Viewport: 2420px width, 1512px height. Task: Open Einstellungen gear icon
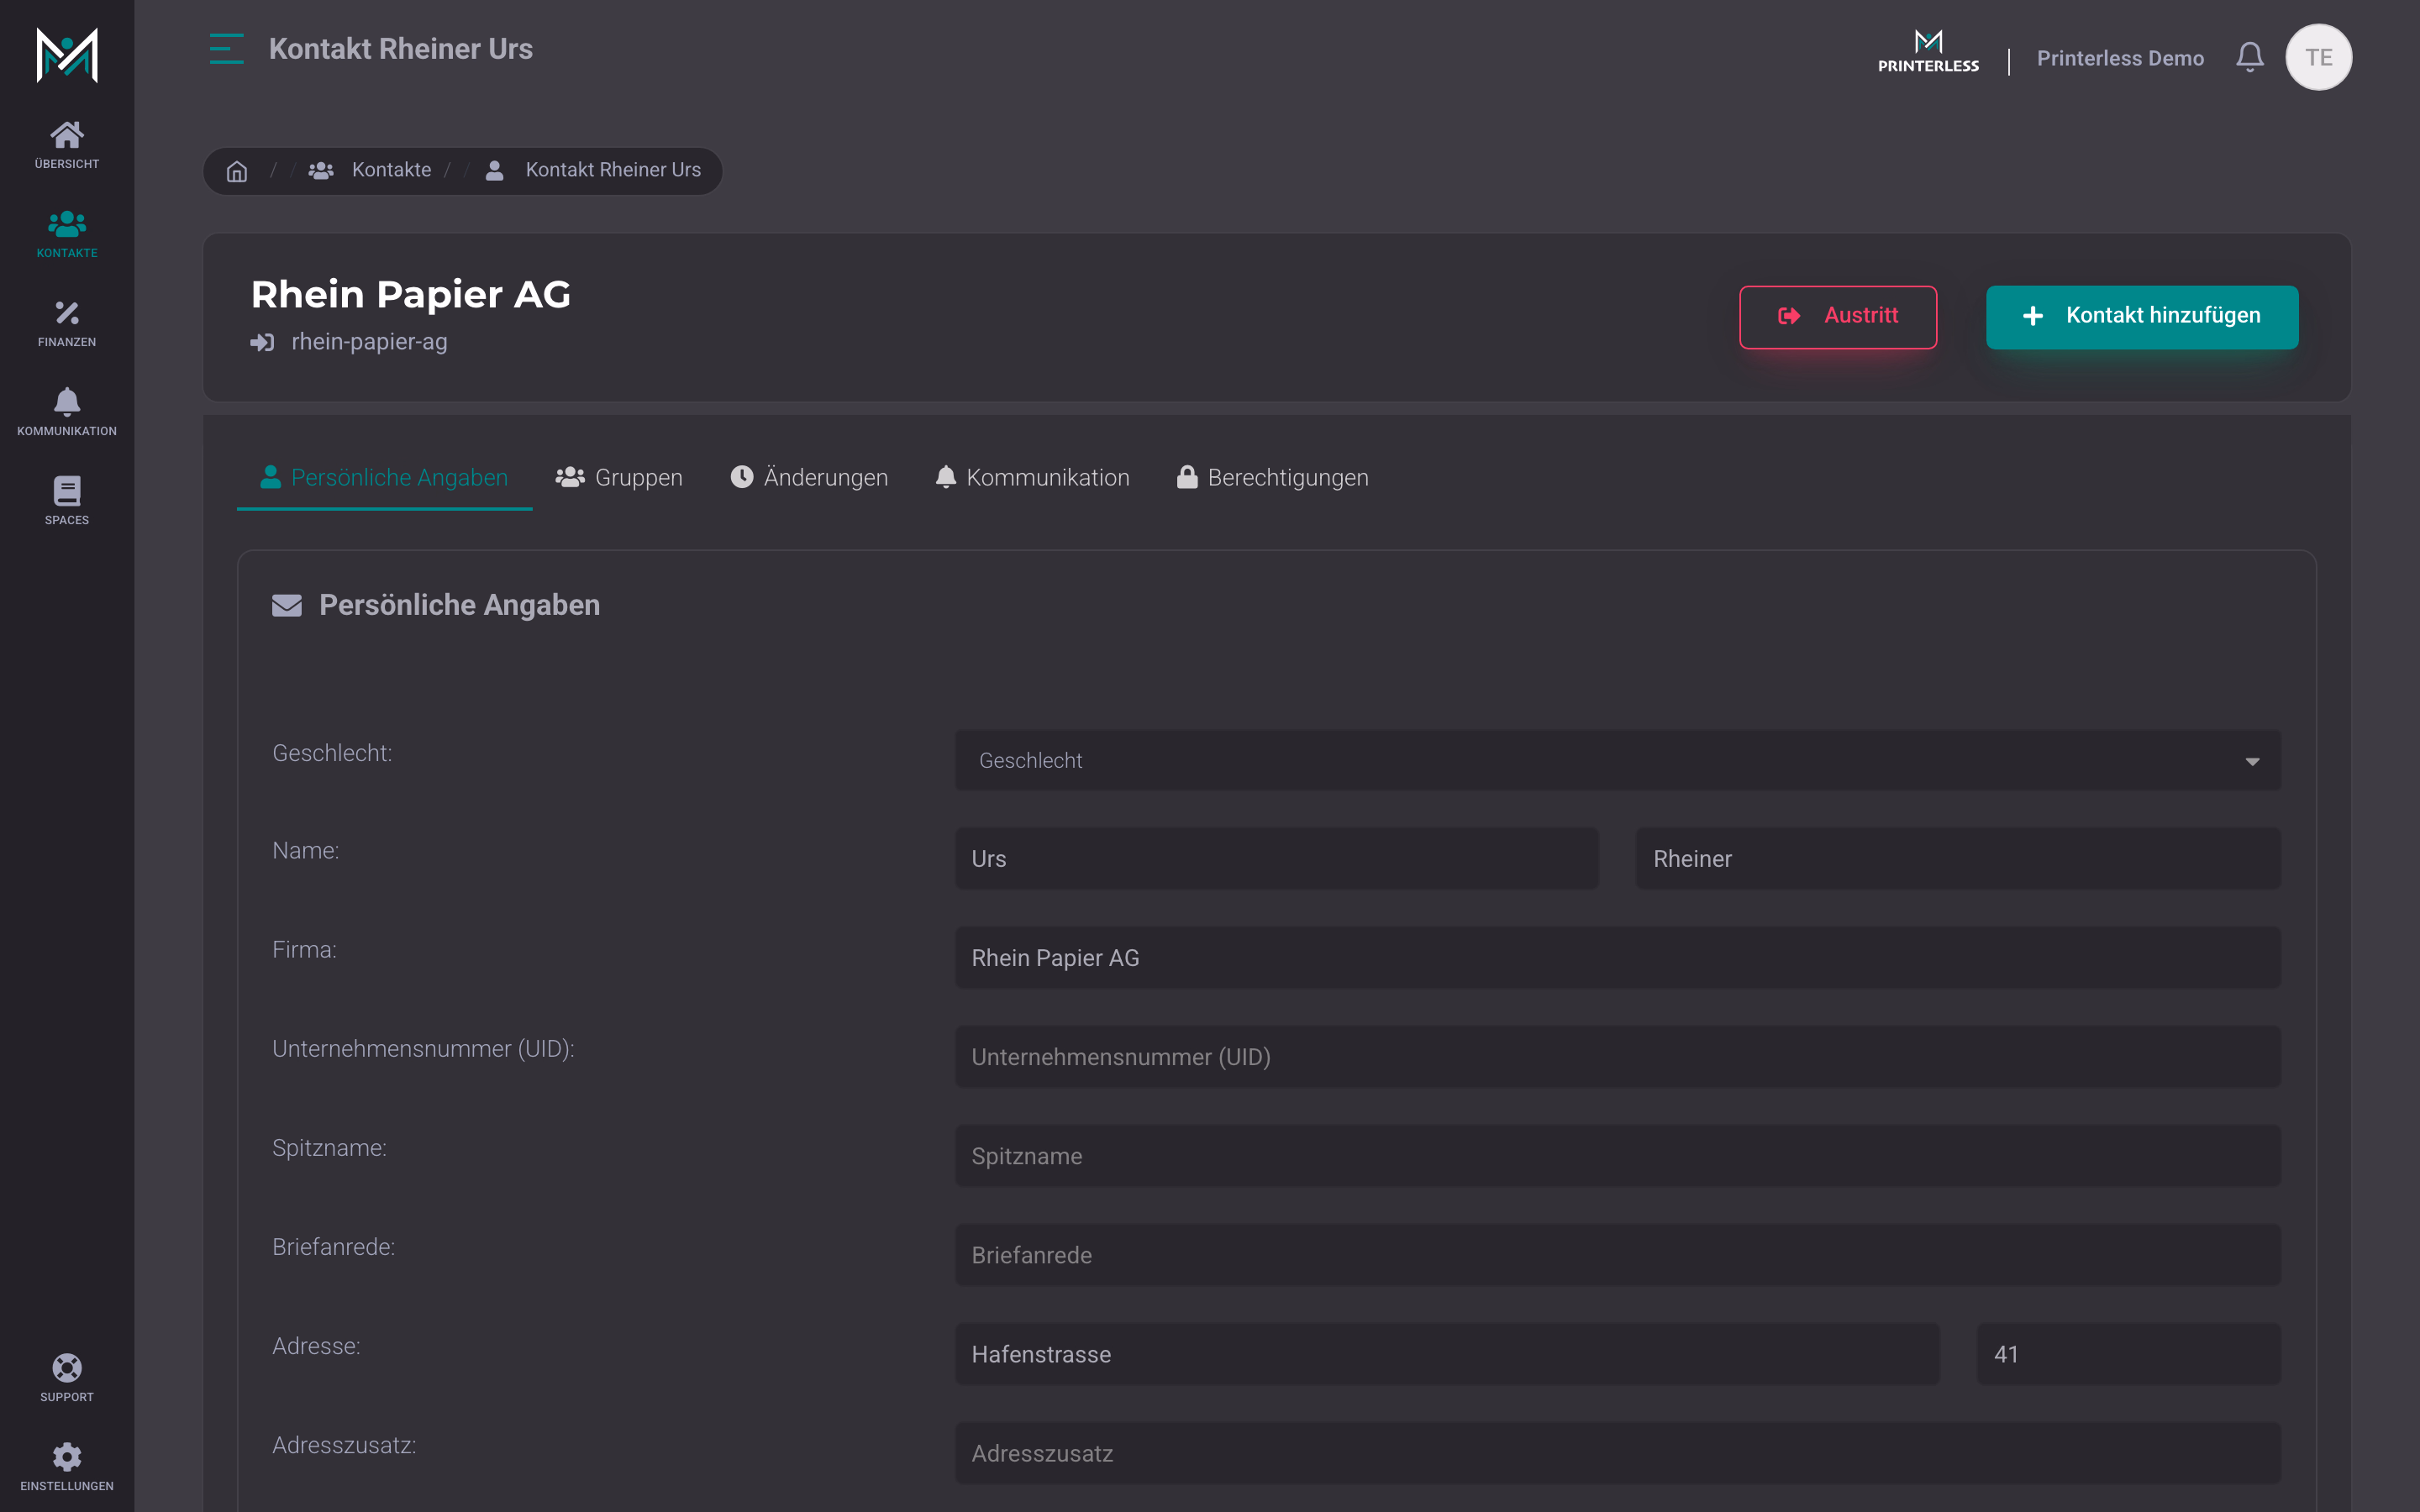(67, 1456)
